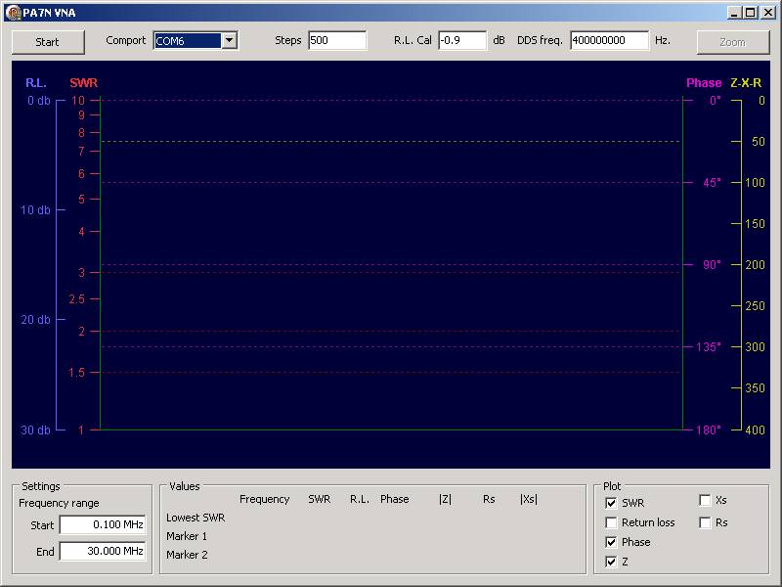This screenshot has width=782, height=587.
Task: Uncheck the SWR plot checkbox
Action: tap(611, 503)
